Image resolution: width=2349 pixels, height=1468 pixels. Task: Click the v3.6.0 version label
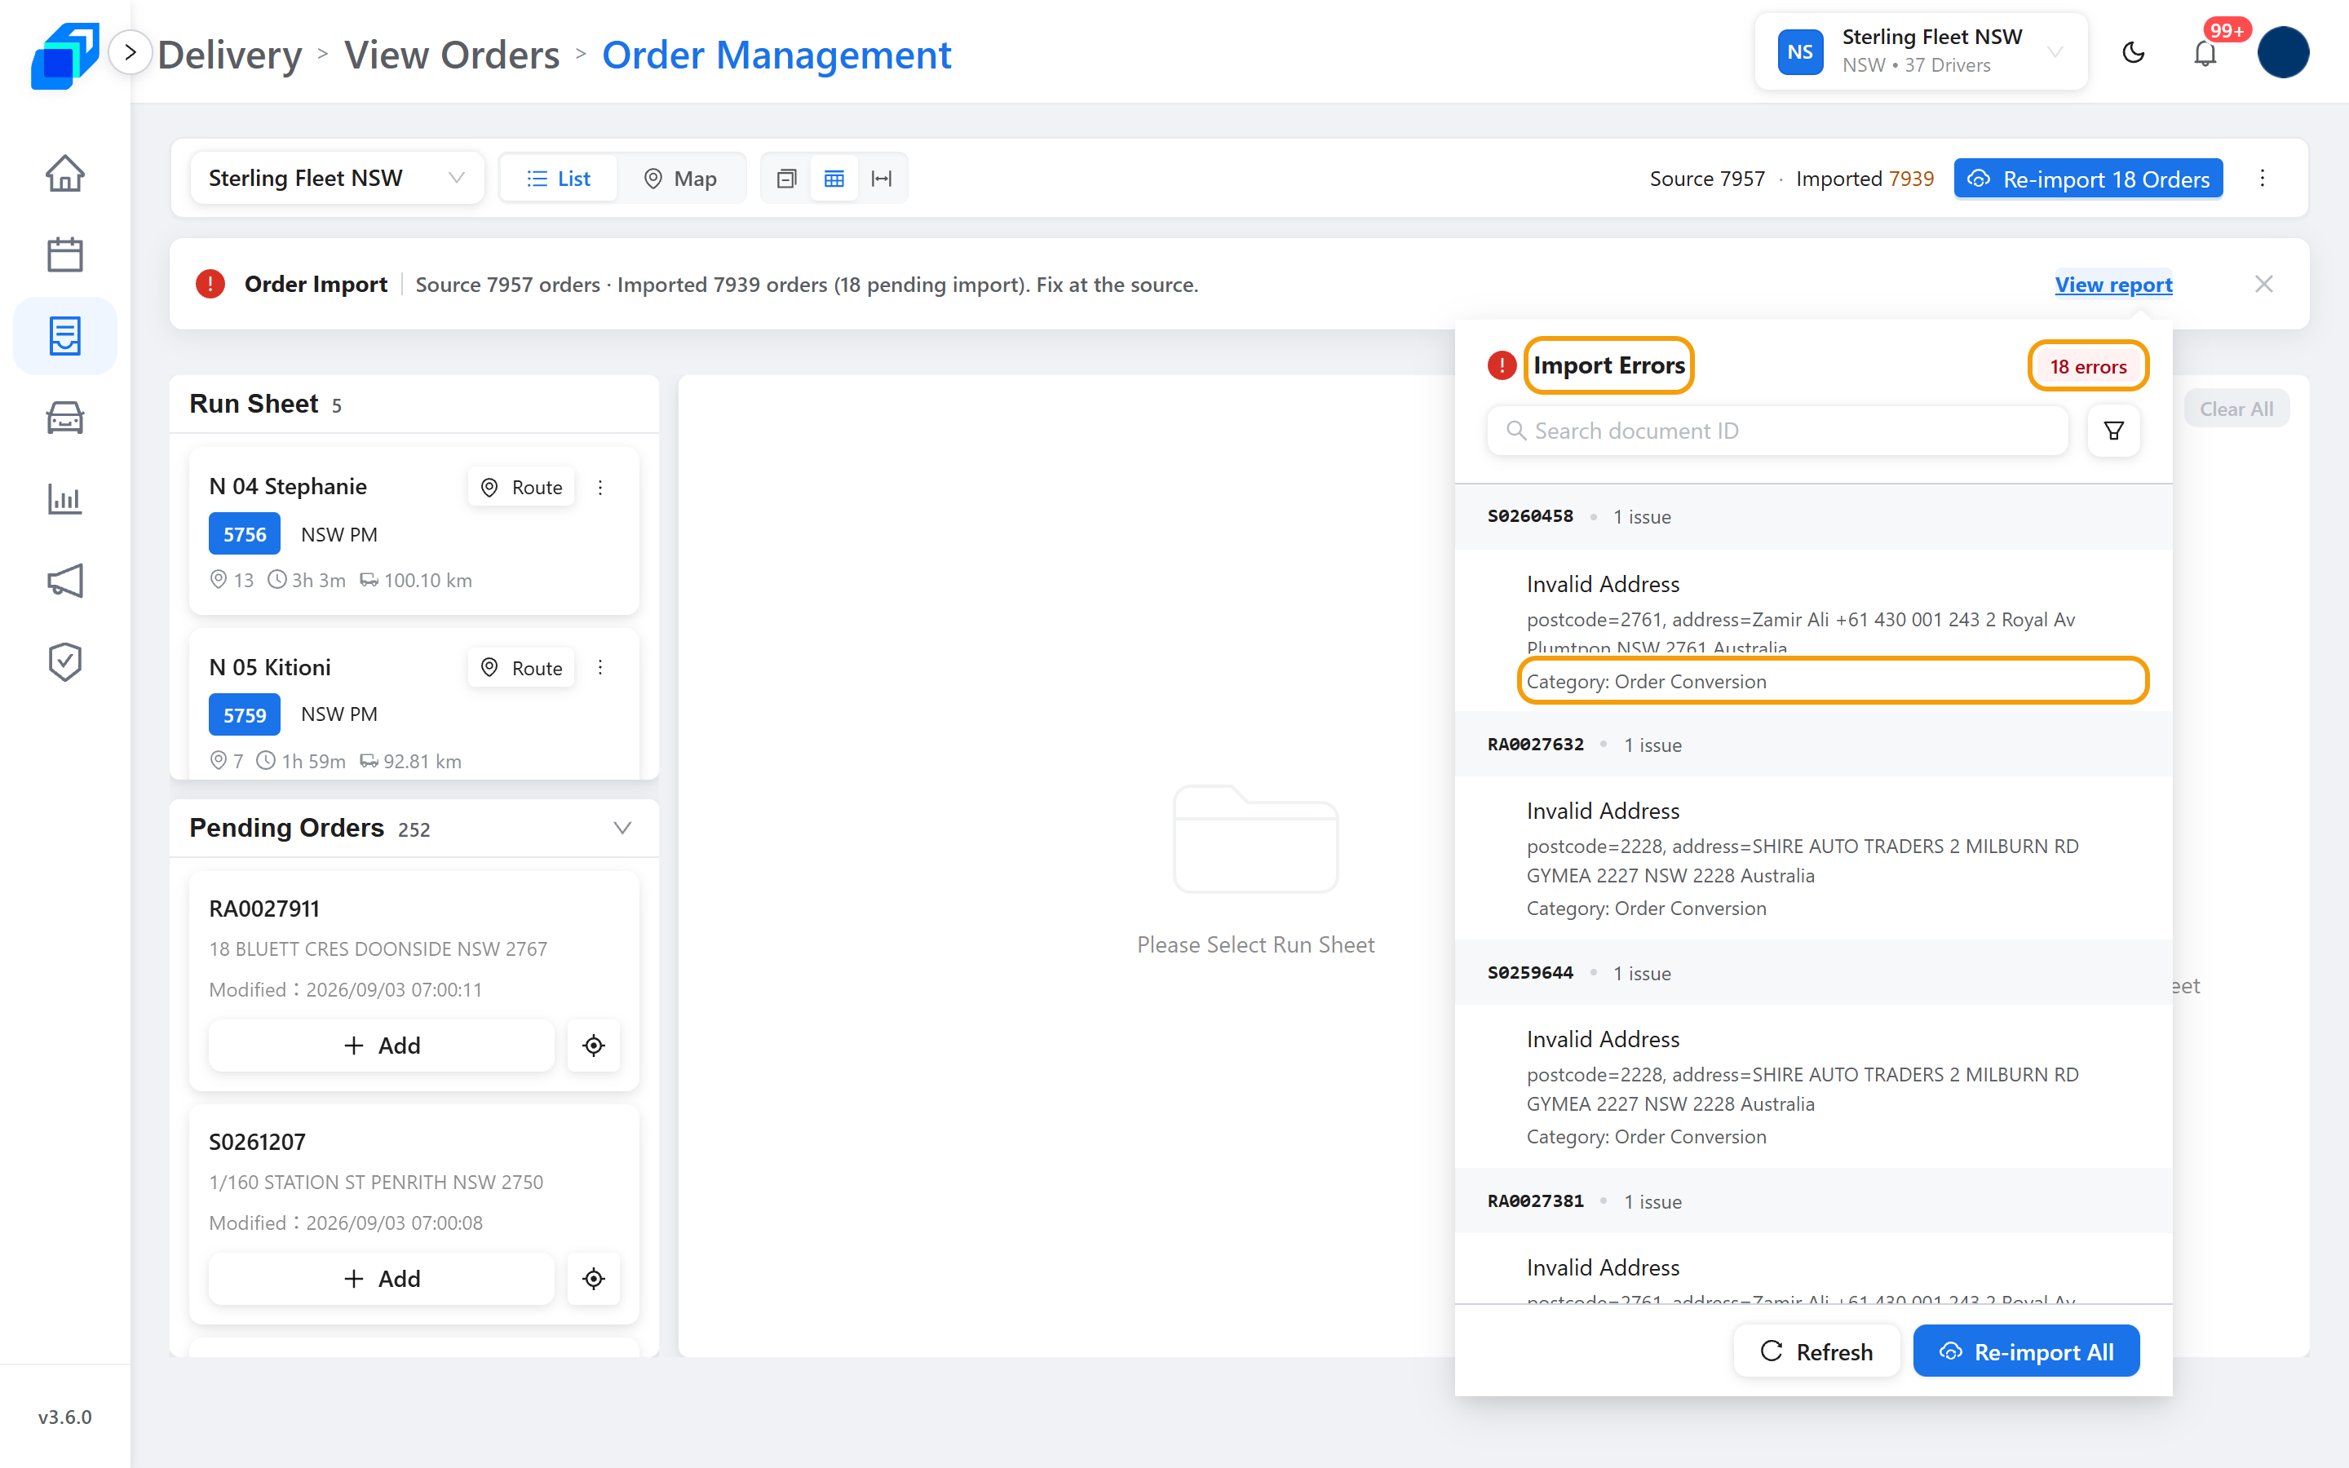65,1417
